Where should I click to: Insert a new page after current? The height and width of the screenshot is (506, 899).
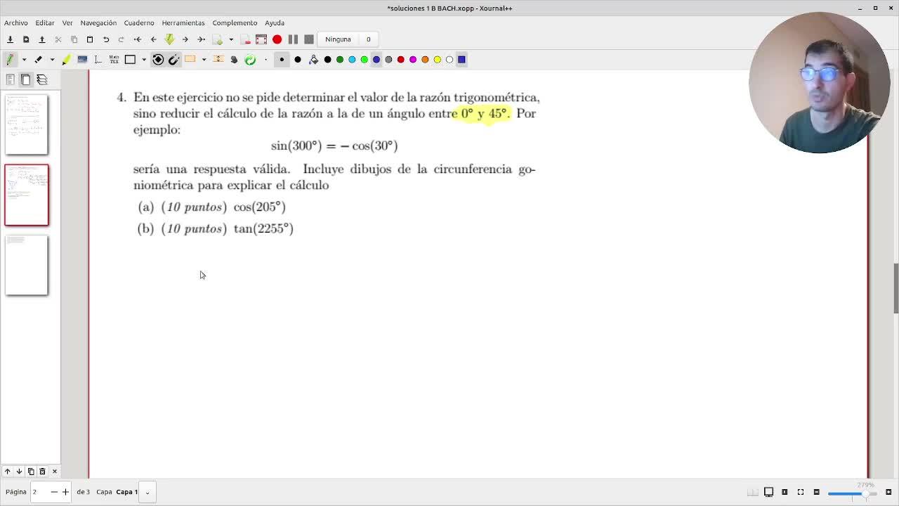point(218,39)
